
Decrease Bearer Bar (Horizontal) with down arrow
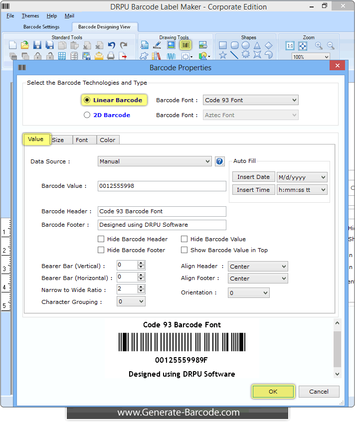click(141, 280)
